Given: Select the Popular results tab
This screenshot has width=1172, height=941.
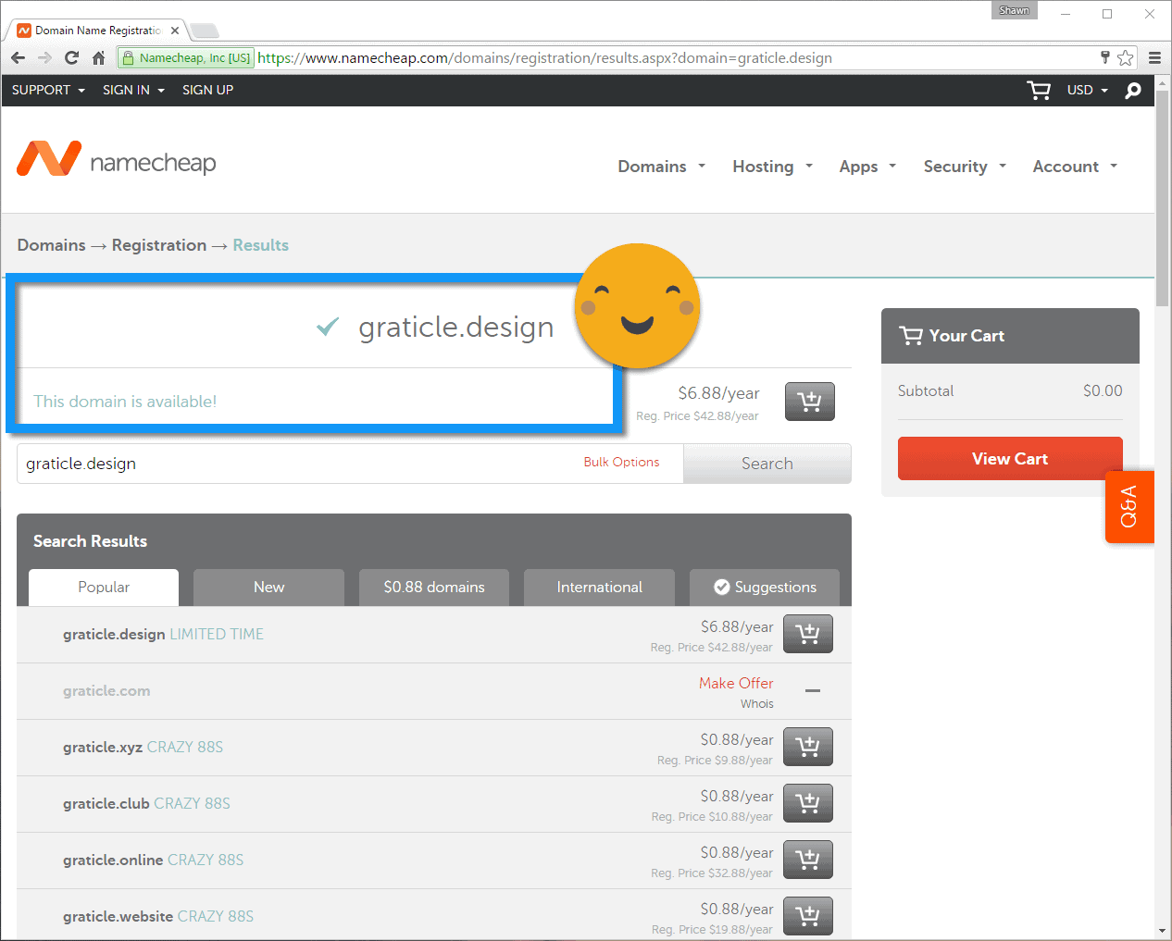Looking at the screenshot, I should (104, 588).
